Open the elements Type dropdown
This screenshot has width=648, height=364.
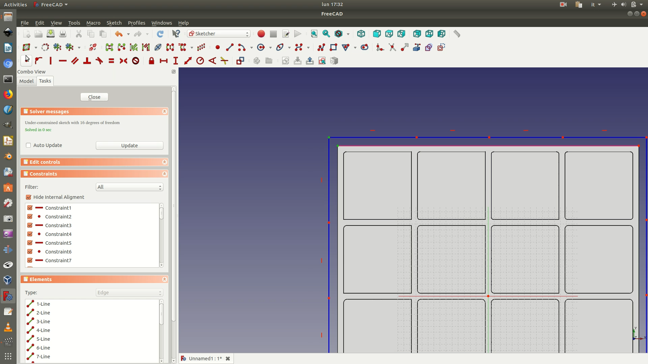click(x=130, y=293)
